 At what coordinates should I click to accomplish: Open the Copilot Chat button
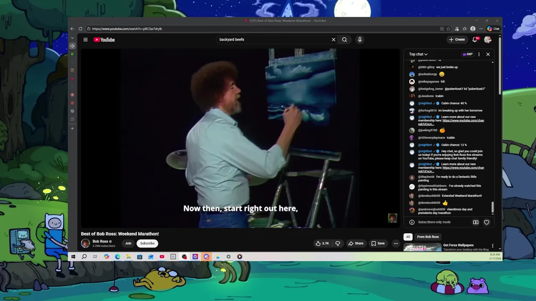(x=493, y=29)
